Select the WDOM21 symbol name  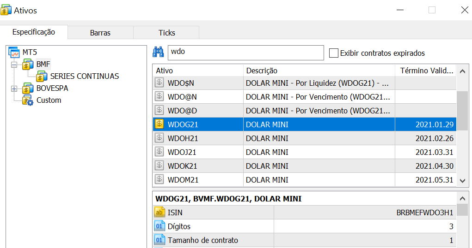click(x=183, y=180)
